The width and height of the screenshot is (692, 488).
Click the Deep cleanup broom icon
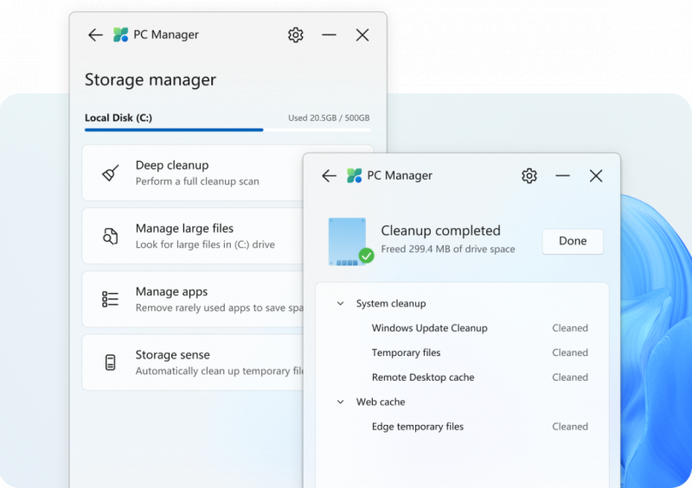coord(111,173)
